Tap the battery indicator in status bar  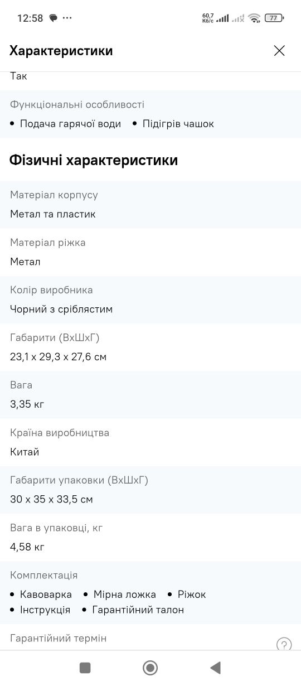[274, 18]
